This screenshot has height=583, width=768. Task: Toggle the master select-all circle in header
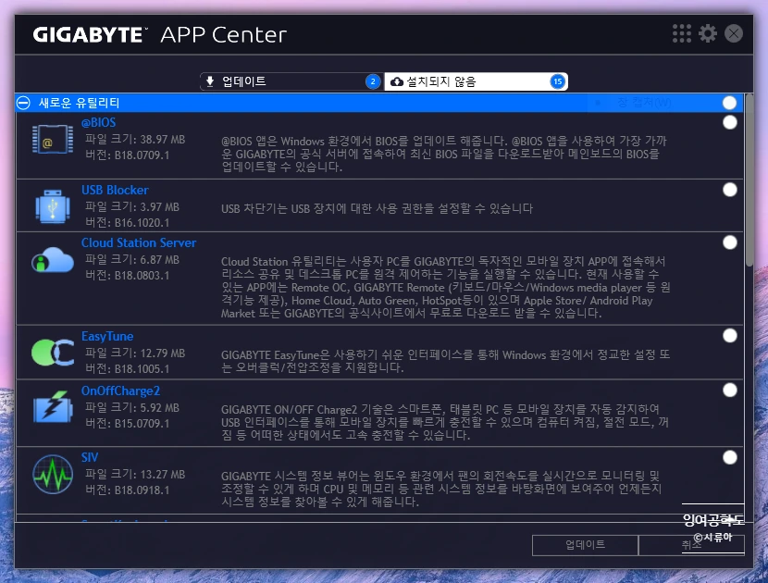coord(730,102)
